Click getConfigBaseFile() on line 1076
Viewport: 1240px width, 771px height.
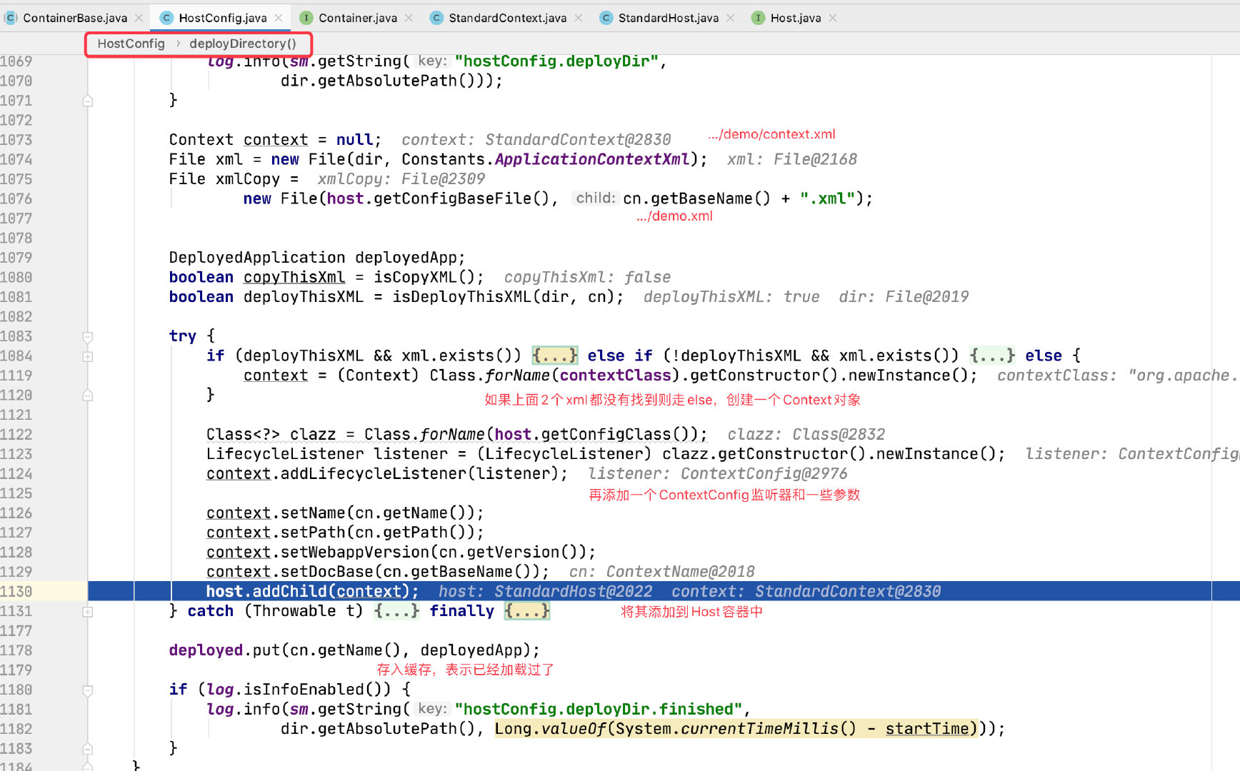point(461,198)
